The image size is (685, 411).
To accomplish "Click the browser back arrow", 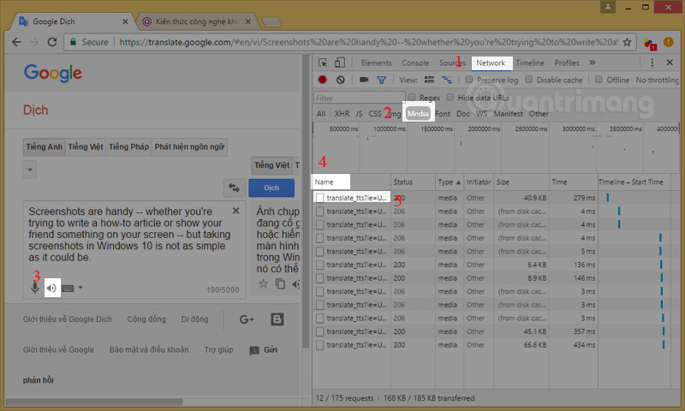I will (x=16, y=42).
